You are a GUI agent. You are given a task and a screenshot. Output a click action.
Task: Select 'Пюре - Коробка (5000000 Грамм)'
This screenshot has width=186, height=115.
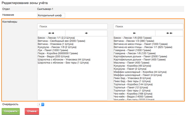[58, 53]
